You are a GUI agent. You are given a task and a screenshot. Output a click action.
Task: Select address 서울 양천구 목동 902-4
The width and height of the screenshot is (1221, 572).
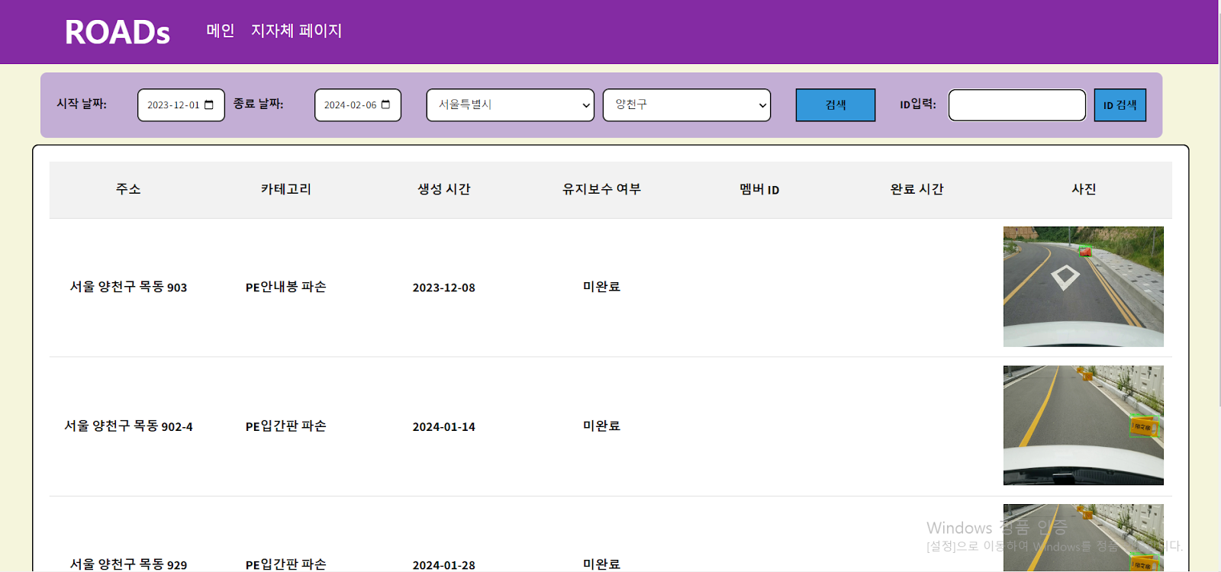[128, 426]
